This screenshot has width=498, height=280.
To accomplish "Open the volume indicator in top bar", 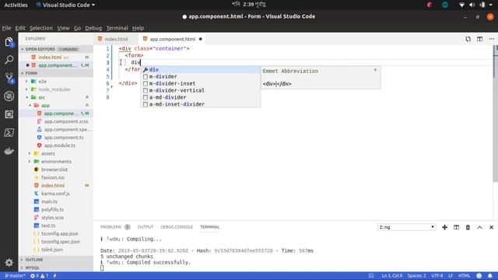I will (472, 5).
